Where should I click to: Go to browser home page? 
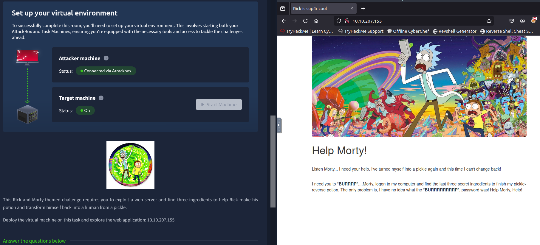pos(316,21)
